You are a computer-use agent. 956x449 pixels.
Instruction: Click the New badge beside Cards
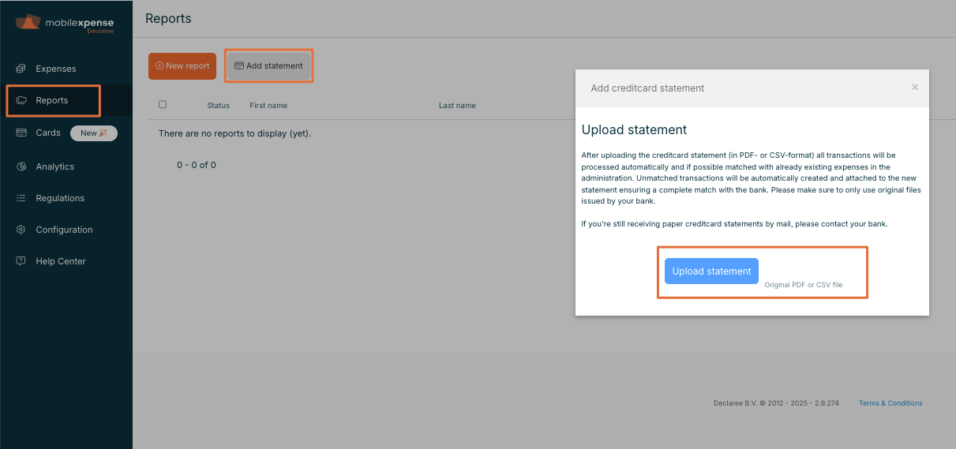pyautogui.click(x=94, y=133)
